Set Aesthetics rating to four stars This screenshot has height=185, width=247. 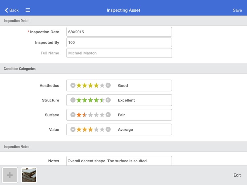[96, 85]
